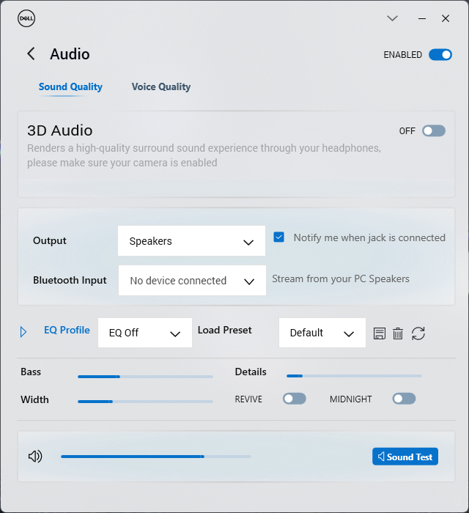The image size is (469, 513).
Task: Go back using the arrow beside Audio
Action: coord(31,53)
